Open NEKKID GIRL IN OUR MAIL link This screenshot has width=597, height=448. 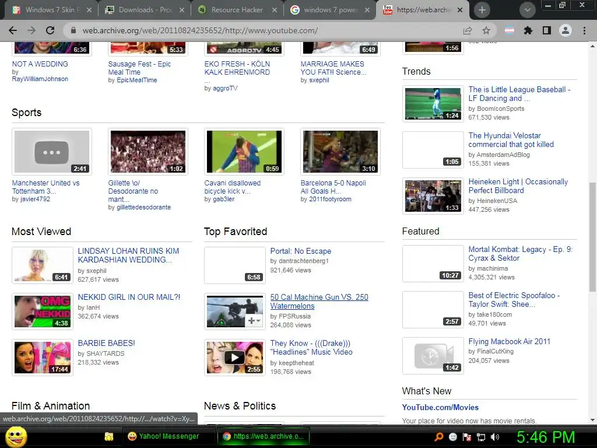pyautogui.click(x=129, y=297)
